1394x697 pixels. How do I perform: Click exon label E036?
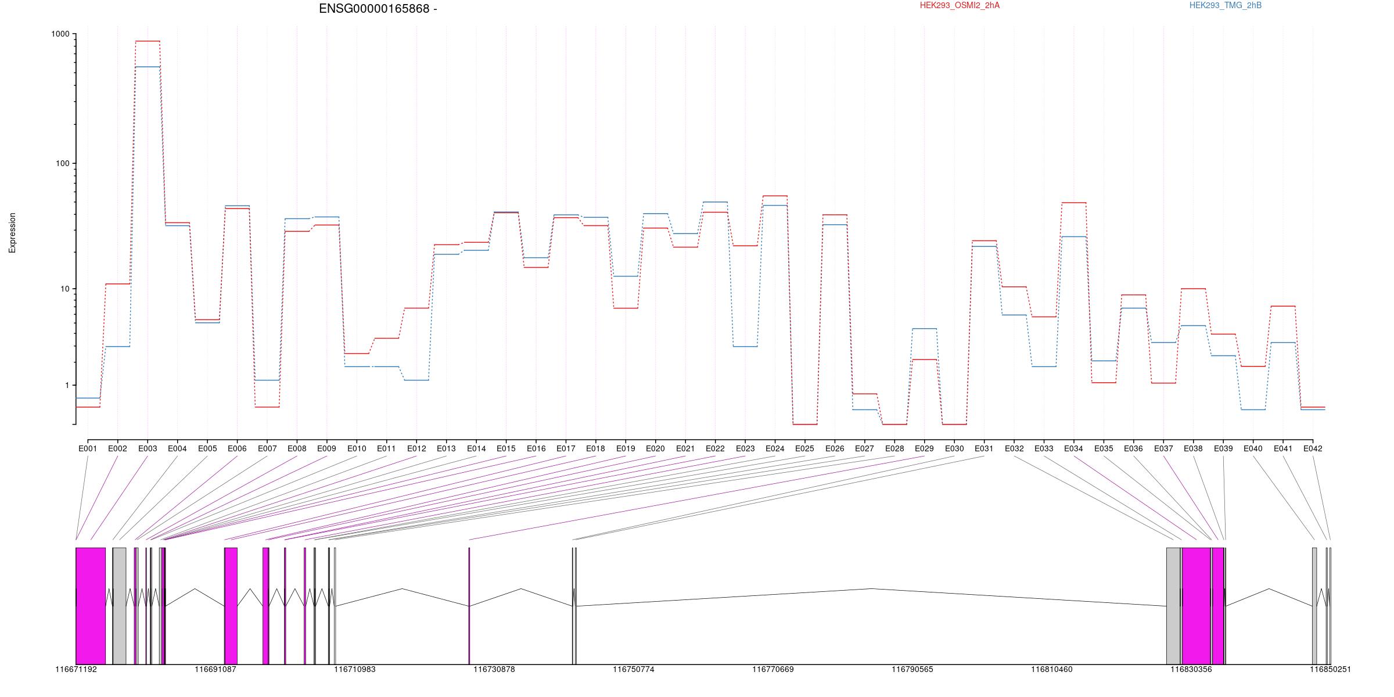coord(1133,449)
